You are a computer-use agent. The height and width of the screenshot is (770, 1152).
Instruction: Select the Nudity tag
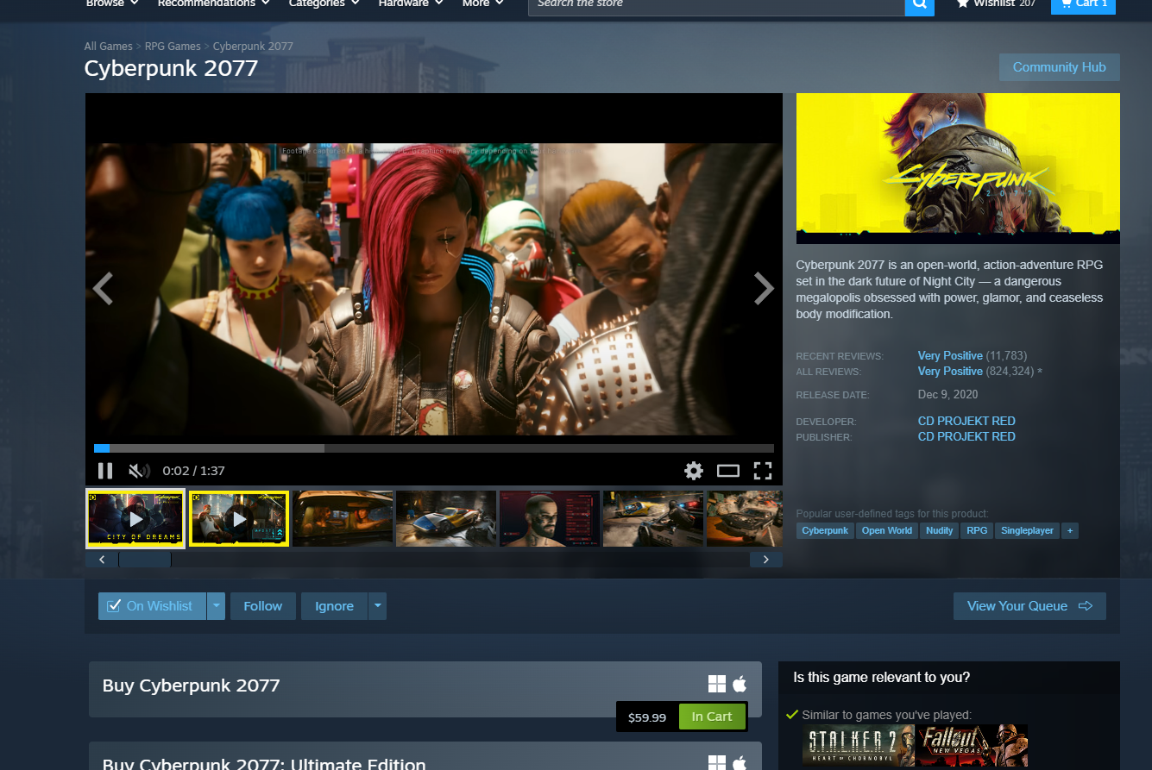(940, 530)
